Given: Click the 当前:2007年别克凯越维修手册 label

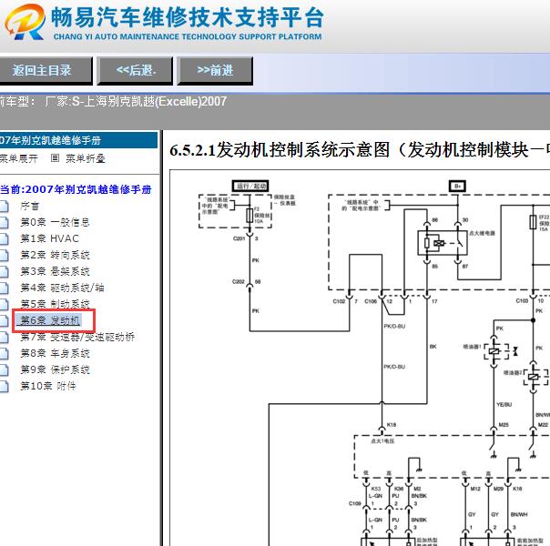Looking at the screenshot, I should pyautogui.click(x=76, y=189).
